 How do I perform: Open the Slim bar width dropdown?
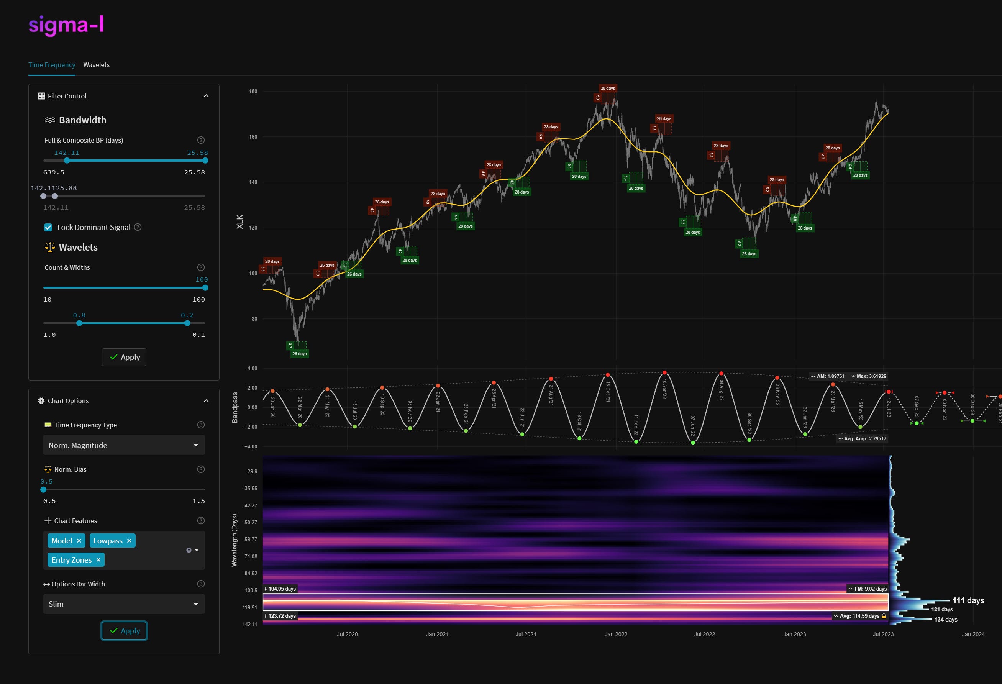[124, 604]
